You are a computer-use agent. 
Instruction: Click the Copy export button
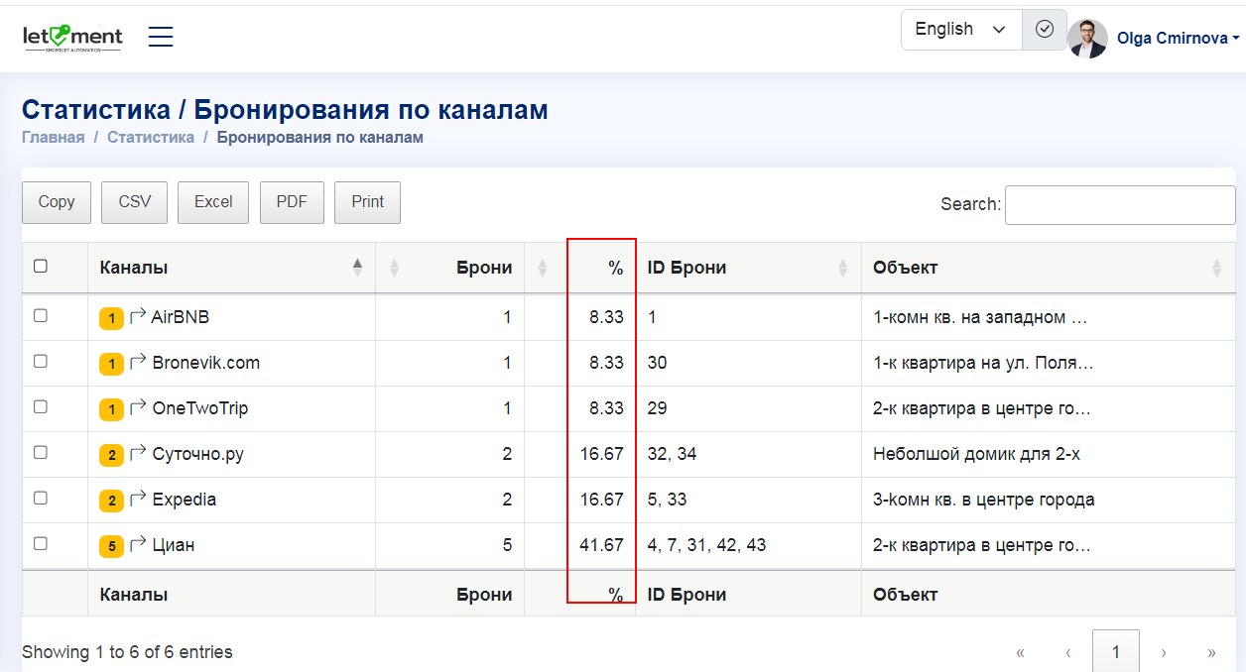pyautogui.click(x=57, y=202)
